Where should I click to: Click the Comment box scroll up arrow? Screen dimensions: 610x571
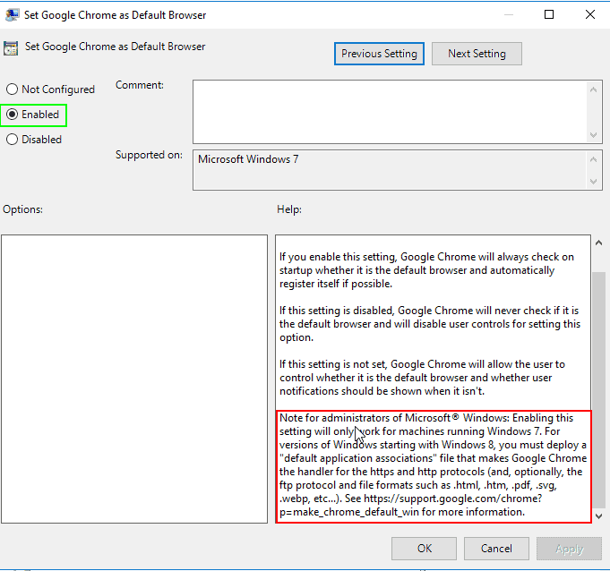click(593, 89)
